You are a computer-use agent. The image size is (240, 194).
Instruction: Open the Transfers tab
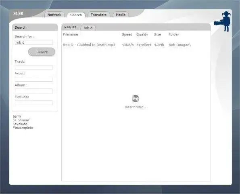click(98, 15)
